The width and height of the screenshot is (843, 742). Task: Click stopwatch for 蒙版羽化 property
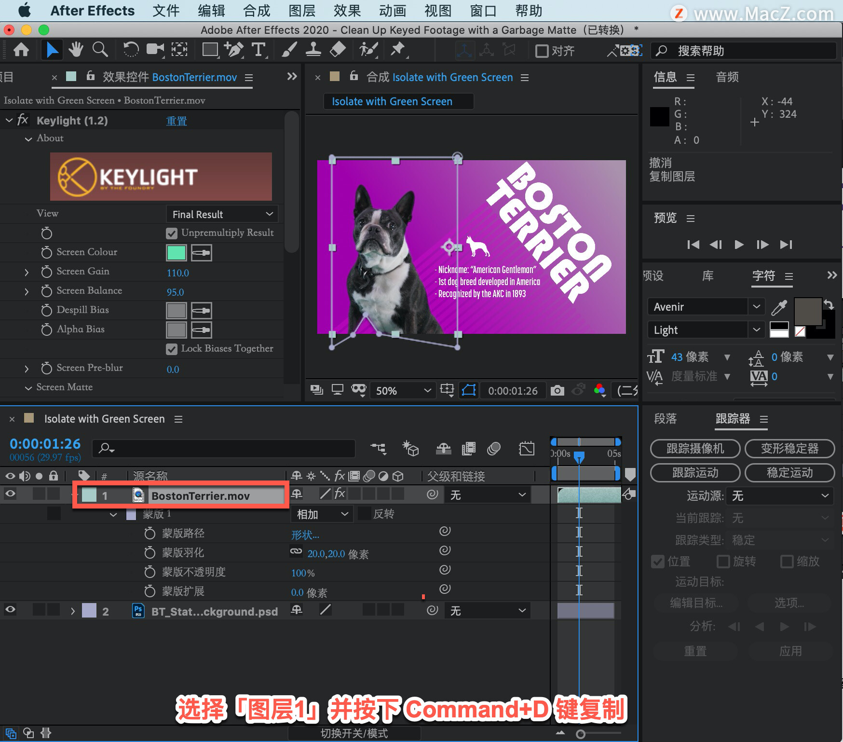[x=150, y=552]
